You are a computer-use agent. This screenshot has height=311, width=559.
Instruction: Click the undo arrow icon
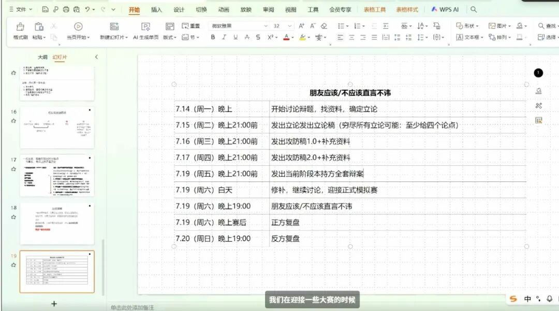[x=88, y=9]
